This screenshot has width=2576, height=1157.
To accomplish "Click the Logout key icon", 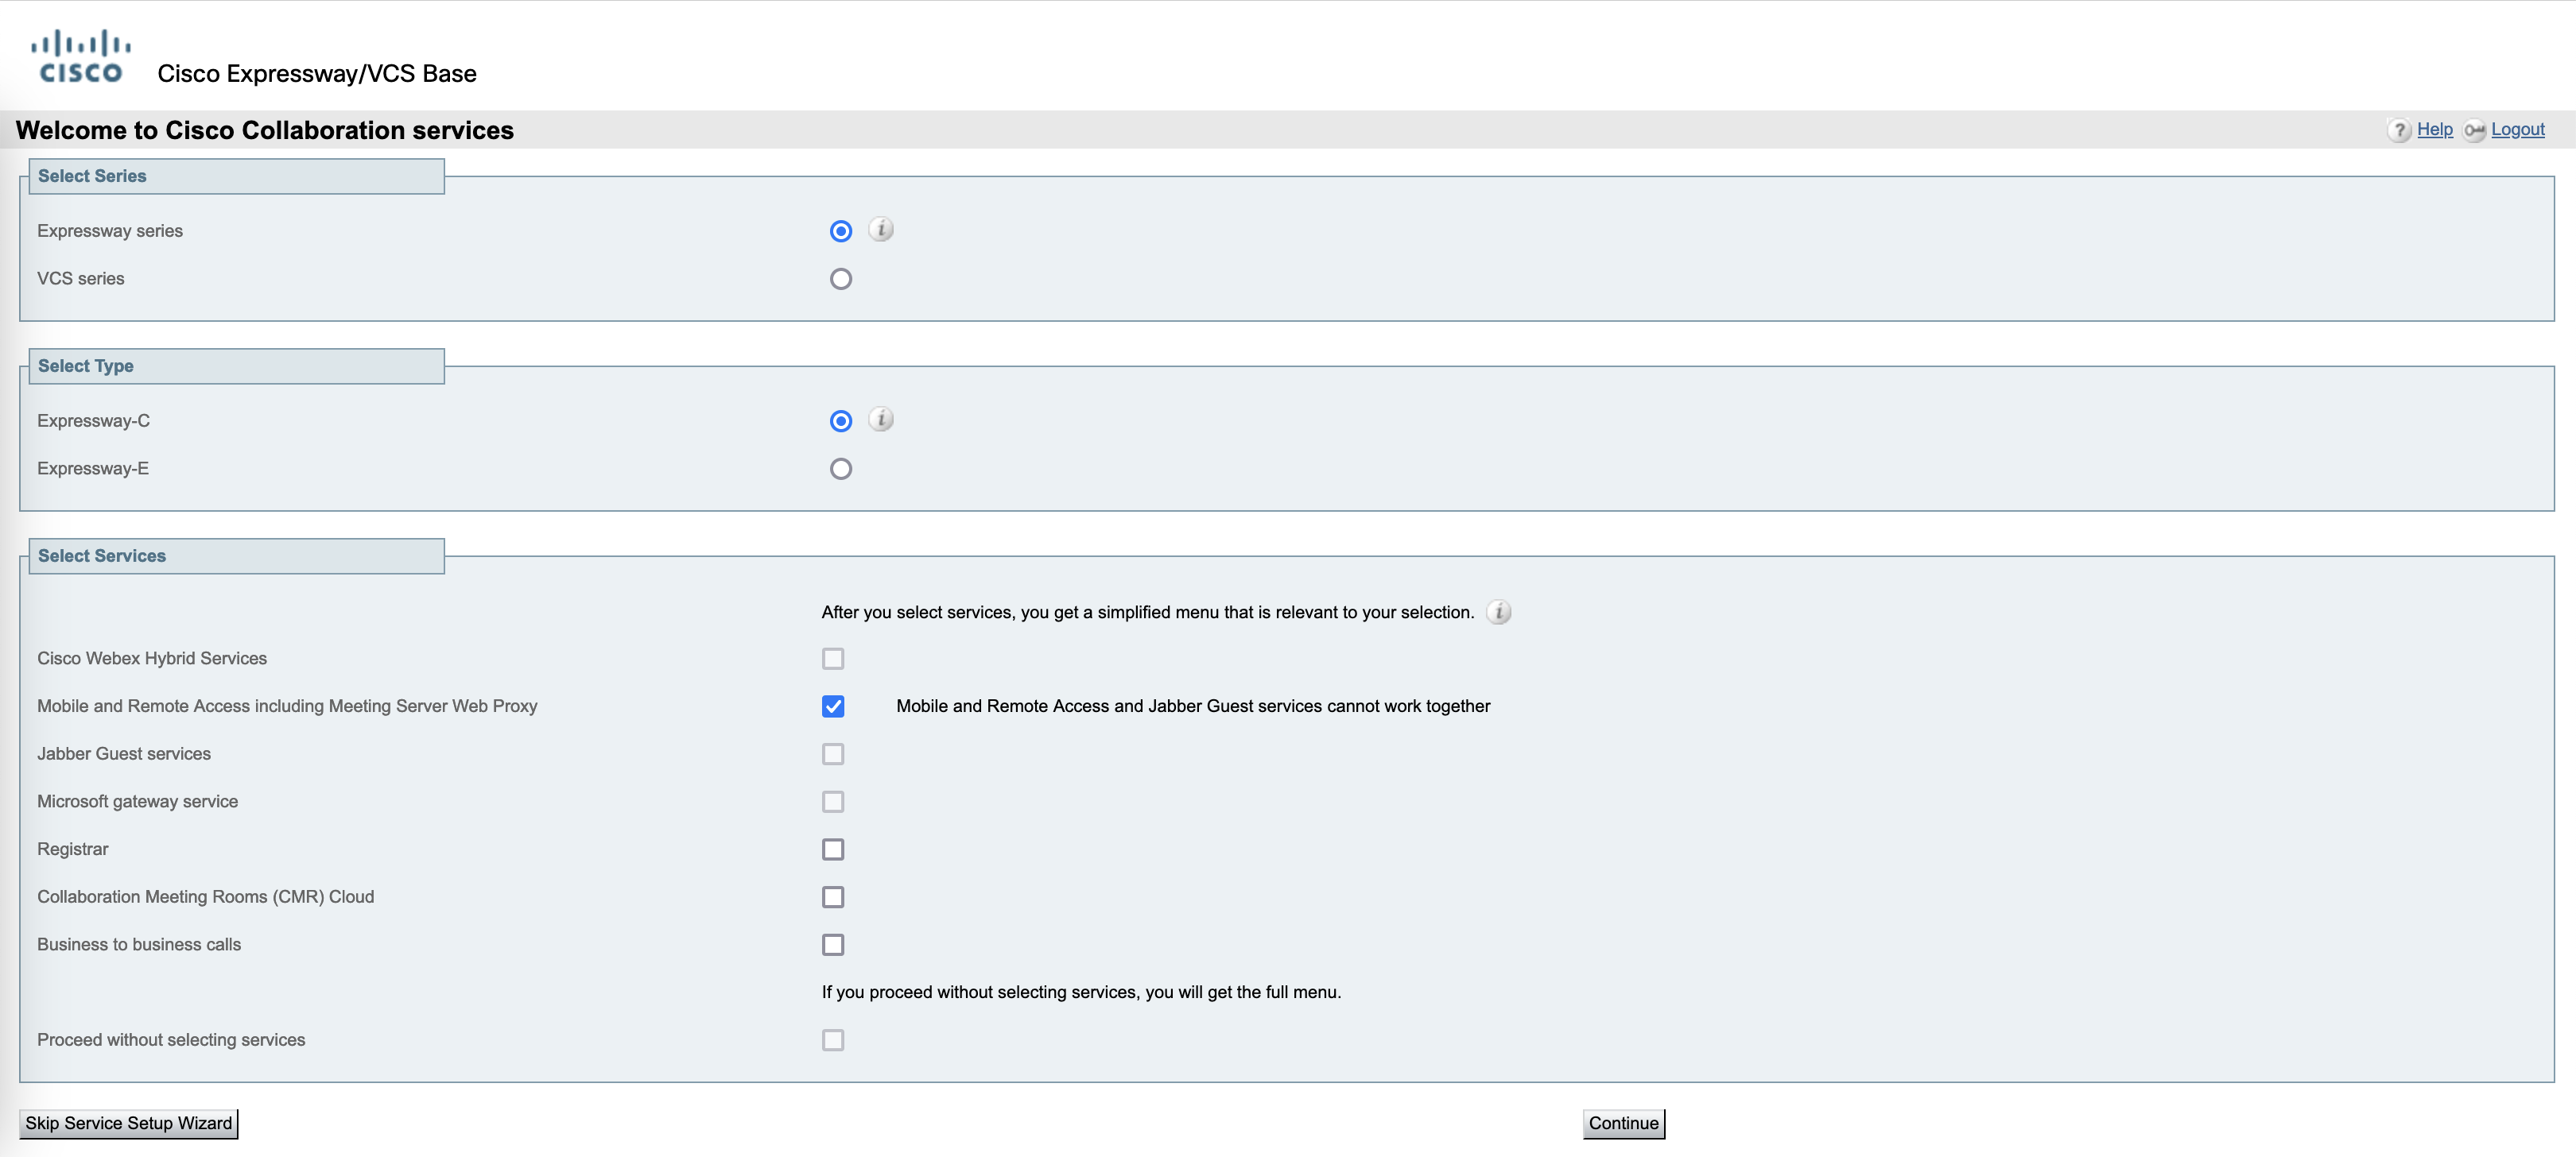I will pyautogui.click(x=2474, y=131).
